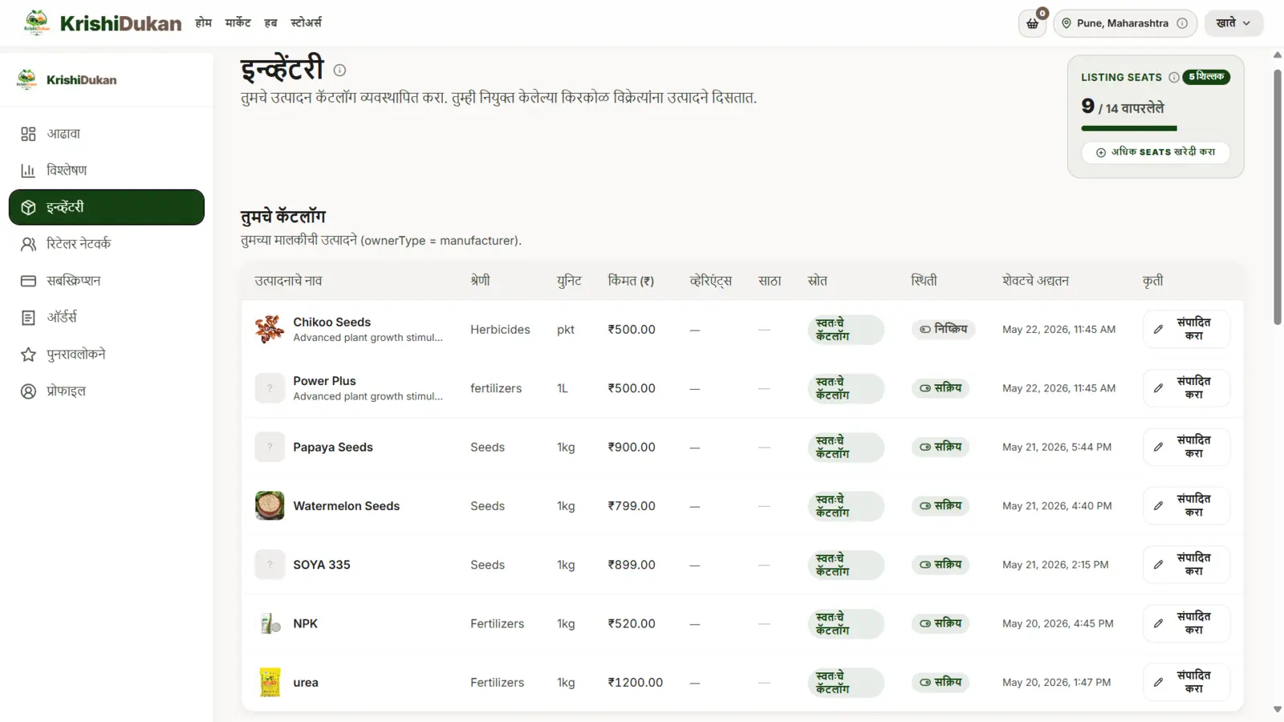Click the रिटेलर नेटवर्क people icon

(x=28, y=244)
